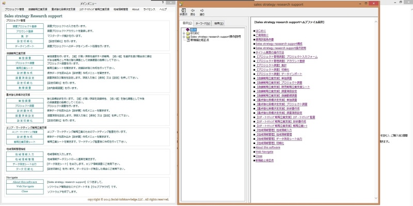Switch to the キーワード tab in help
Viewport: 413px width, 206px height.
point(203,23)
